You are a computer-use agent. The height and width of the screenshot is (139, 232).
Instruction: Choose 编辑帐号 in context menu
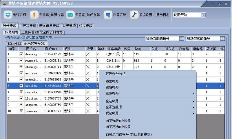click(x=112, y=87)
